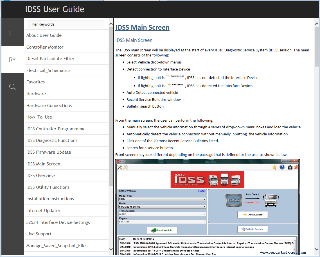Viewport: 320px width, 257px height.
Task: Click the sidebar scroll down arrow
Action: coord(111,249)
